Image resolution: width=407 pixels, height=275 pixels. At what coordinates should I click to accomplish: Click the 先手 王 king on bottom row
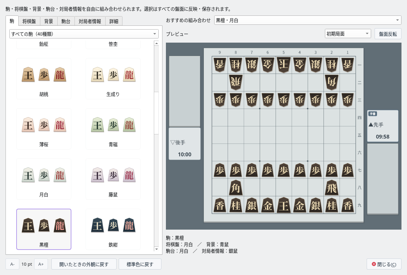tap(284, 206)
